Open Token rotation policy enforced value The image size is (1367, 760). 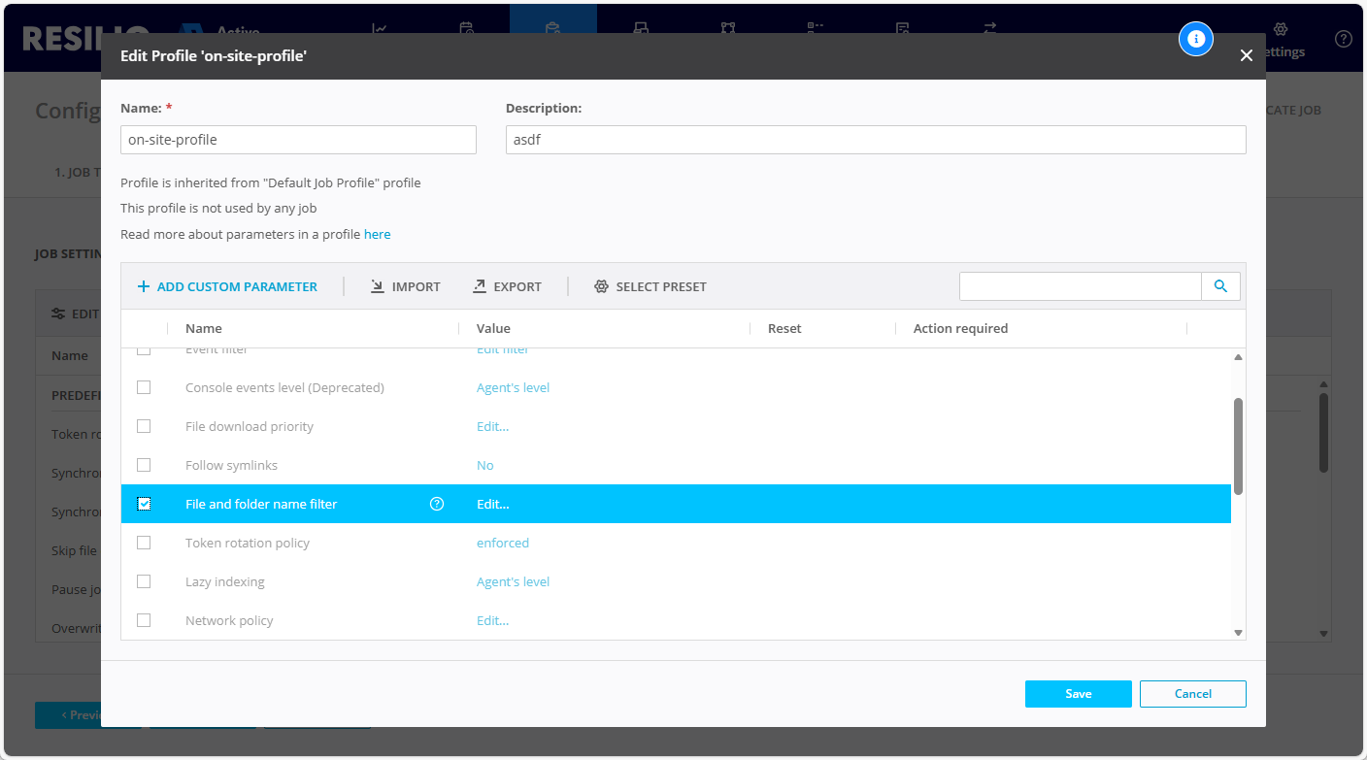502,543
